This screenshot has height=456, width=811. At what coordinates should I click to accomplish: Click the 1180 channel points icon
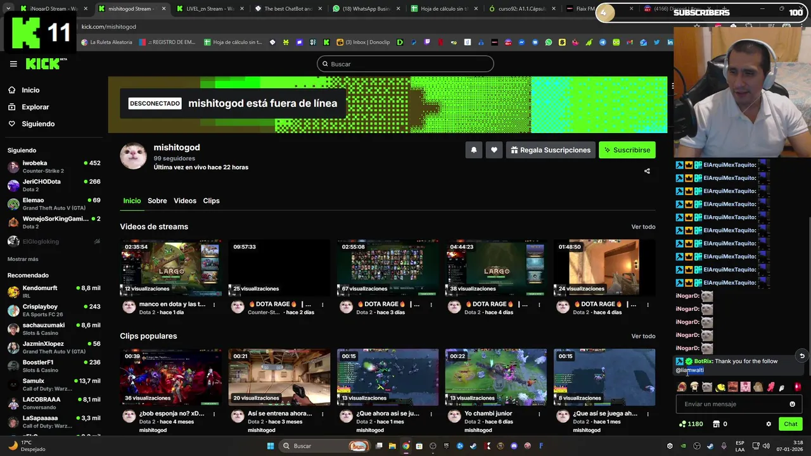point(682,424)
